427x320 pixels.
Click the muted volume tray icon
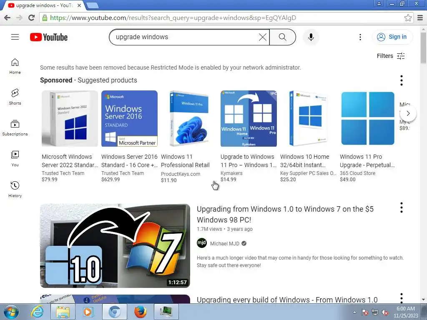point(385,312)
